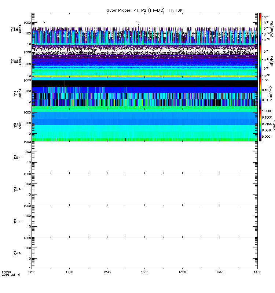Viewport: 275px width, 293px height.
Task: Click the '10' y-tick of thb fbk edc34 panel
Action: coord(29,102)
